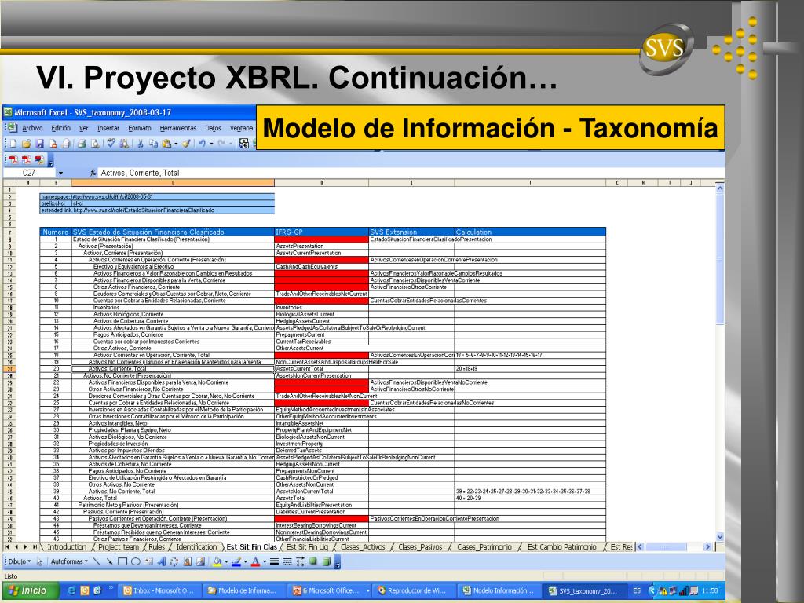Click the Format Painter brush icon
804x603 pixels.
pos(186,144)
